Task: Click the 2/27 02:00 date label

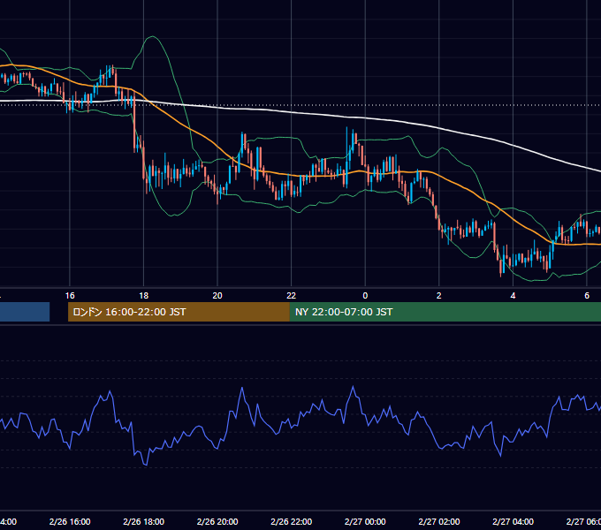Action: click(439, 521)
